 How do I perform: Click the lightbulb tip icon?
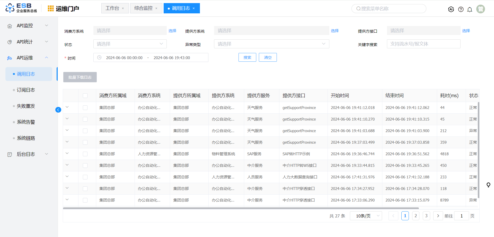(488, 185)
